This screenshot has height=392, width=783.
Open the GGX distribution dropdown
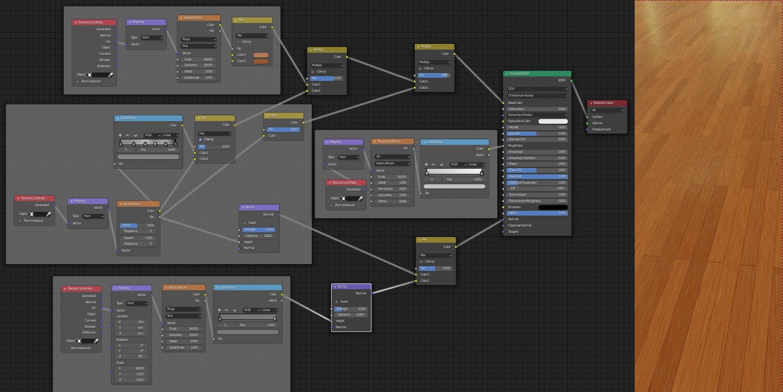click(x=537, y=89)
